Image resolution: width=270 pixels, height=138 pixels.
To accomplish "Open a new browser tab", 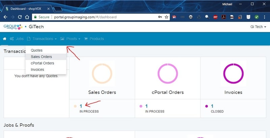I will 58,9.
